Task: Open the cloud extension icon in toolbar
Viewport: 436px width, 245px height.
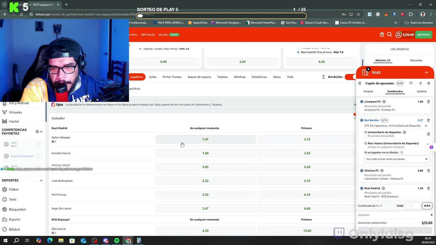Action: click(x=370, y=14)
